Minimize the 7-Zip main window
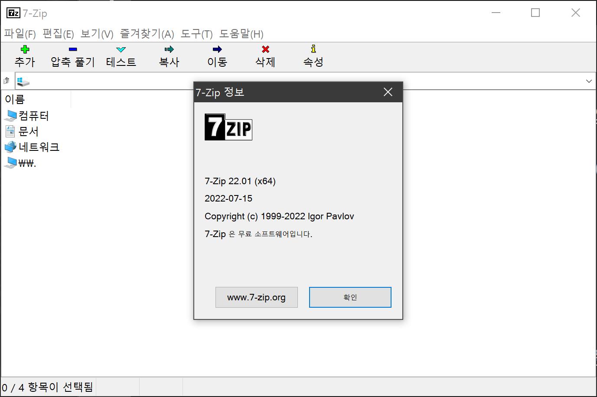597x397 pixels. coord(496,13)
